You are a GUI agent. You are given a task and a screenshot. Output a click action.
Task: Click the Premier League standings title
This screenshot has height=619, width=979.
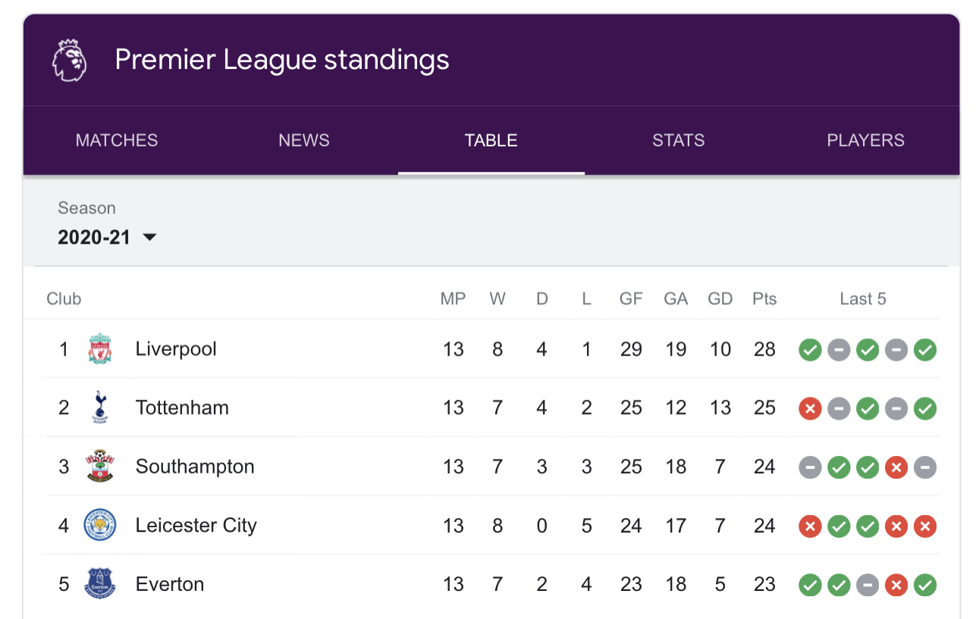pyautogui.click(x=282, y=60)
